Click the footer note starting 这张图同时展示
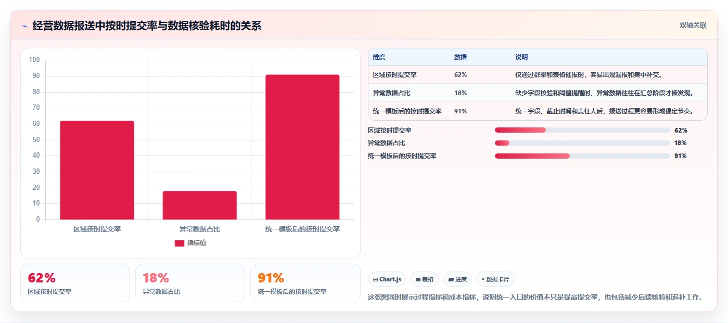728x323 pixels. click(537, 298)
